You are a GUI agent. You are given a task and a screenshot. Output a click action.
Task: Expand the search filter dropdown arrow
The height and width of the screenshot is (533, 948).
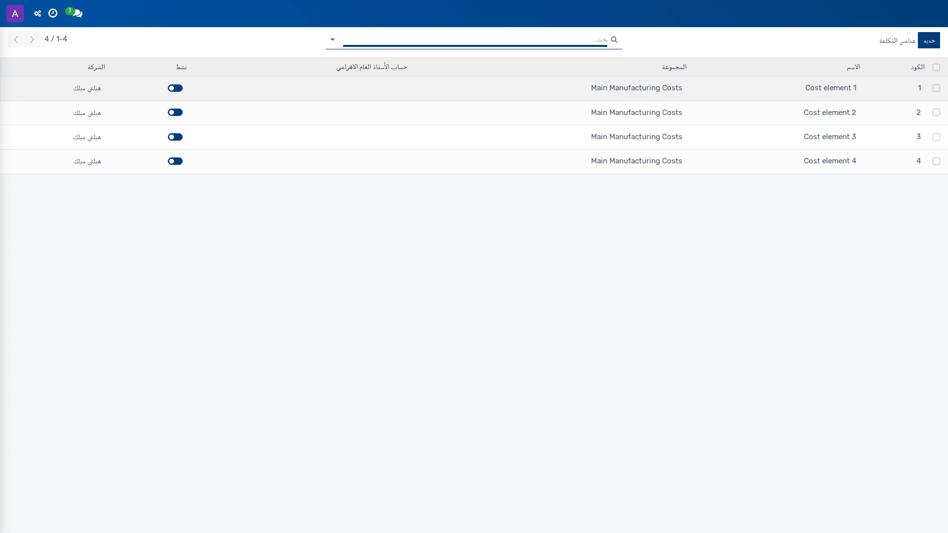click(332, 39)
